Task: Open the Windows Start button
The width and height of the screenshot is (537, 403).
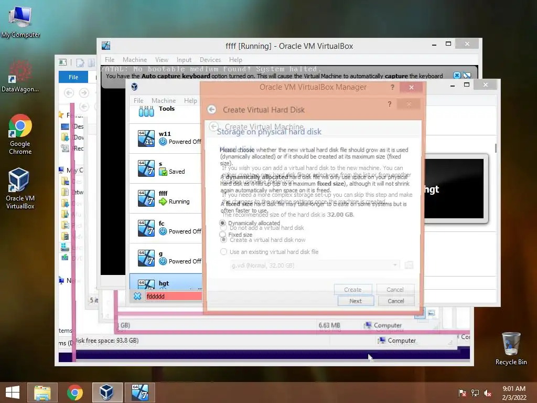Action: pyautogui.click(x=13, y=393)
